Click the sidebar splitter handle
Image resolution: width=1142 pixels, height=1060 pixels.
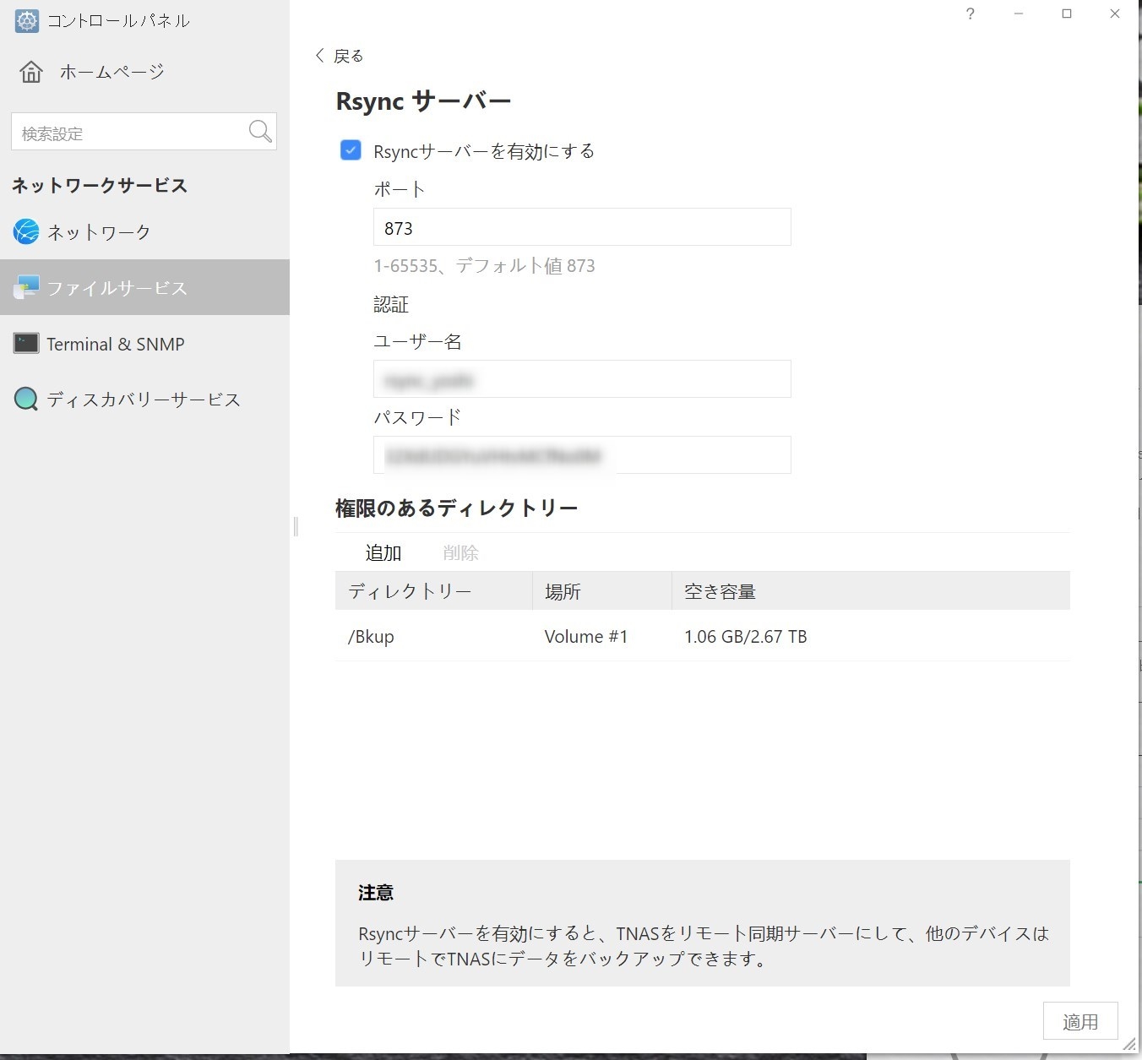click(x=296, y=526)
